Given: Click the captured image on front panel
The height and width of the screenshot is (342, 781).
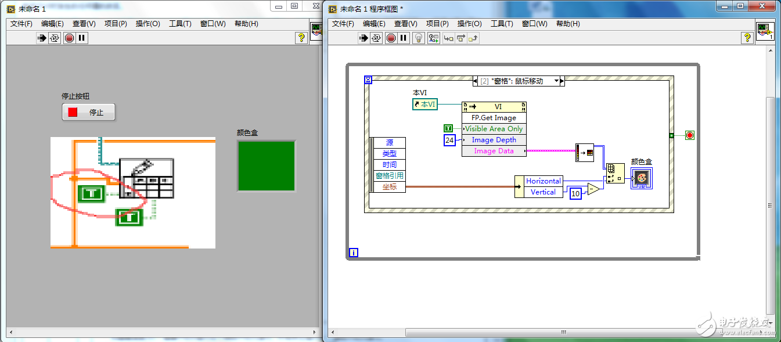Looking at the screenshot, I should coord(133,193).
